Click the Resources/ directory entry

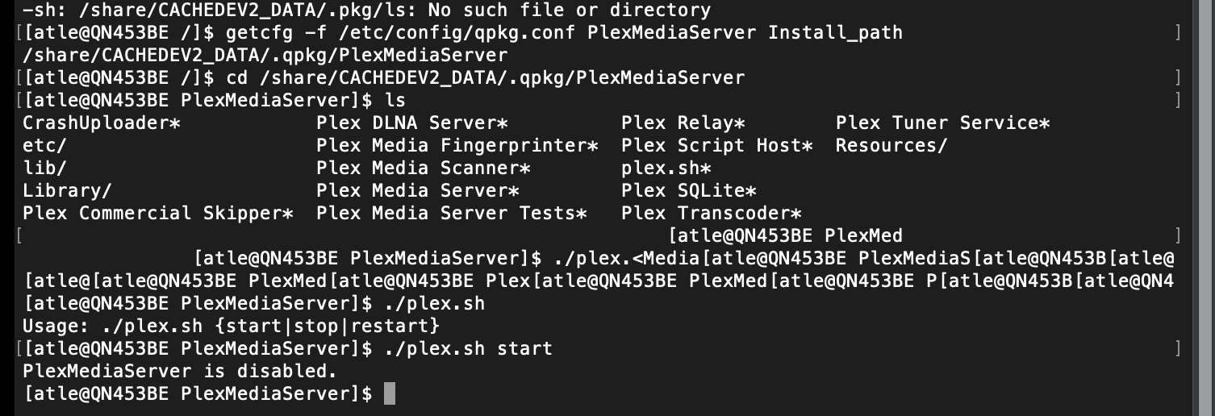tap(891, 145)
